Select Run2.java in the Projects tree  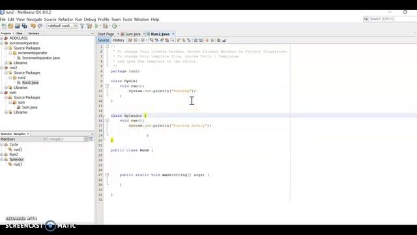30,83
